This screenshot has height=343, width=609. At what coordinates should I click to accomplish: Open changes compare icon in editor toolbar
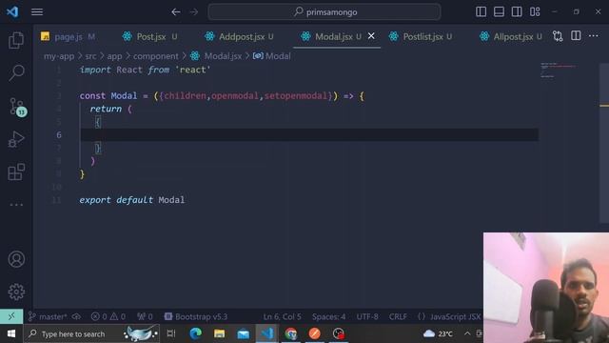[x=558, y=36]
